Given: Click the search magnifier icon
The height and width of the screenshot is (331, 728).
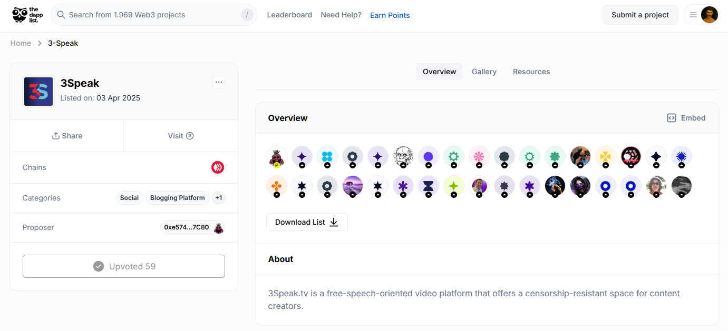Looking at the screenshot, I should point(61,15).
